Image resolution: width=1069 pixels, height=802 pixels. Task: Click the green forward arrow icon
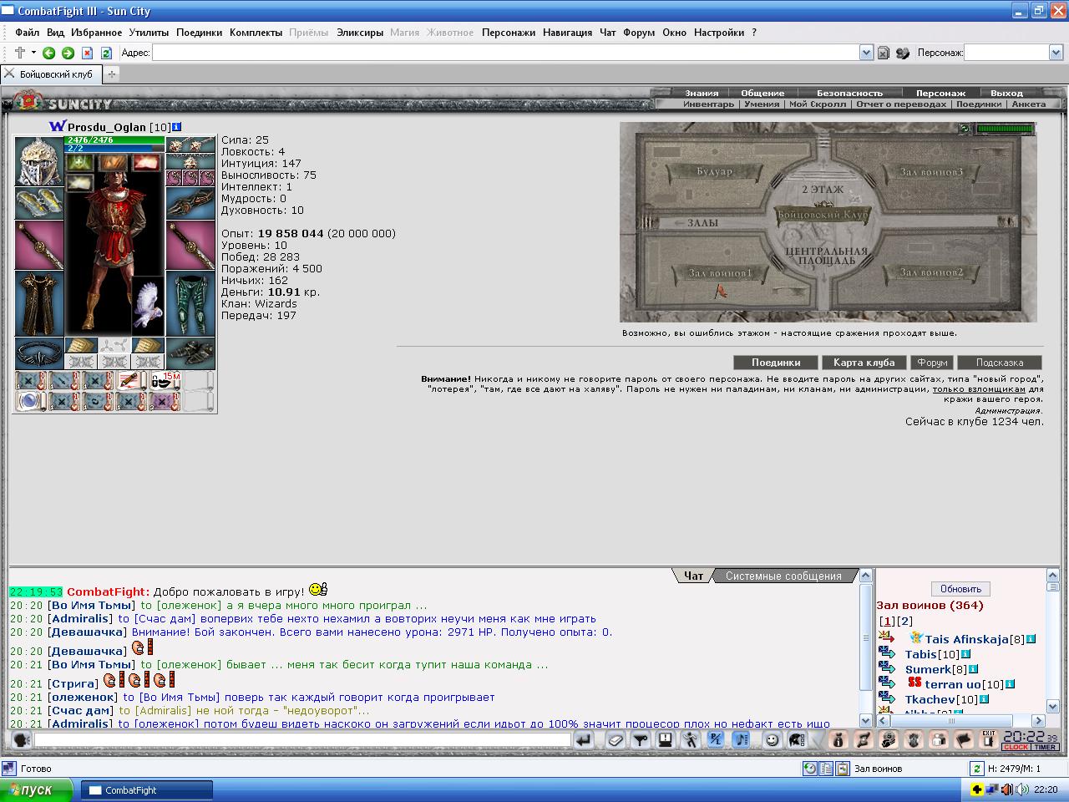click(x=68, y=53)
